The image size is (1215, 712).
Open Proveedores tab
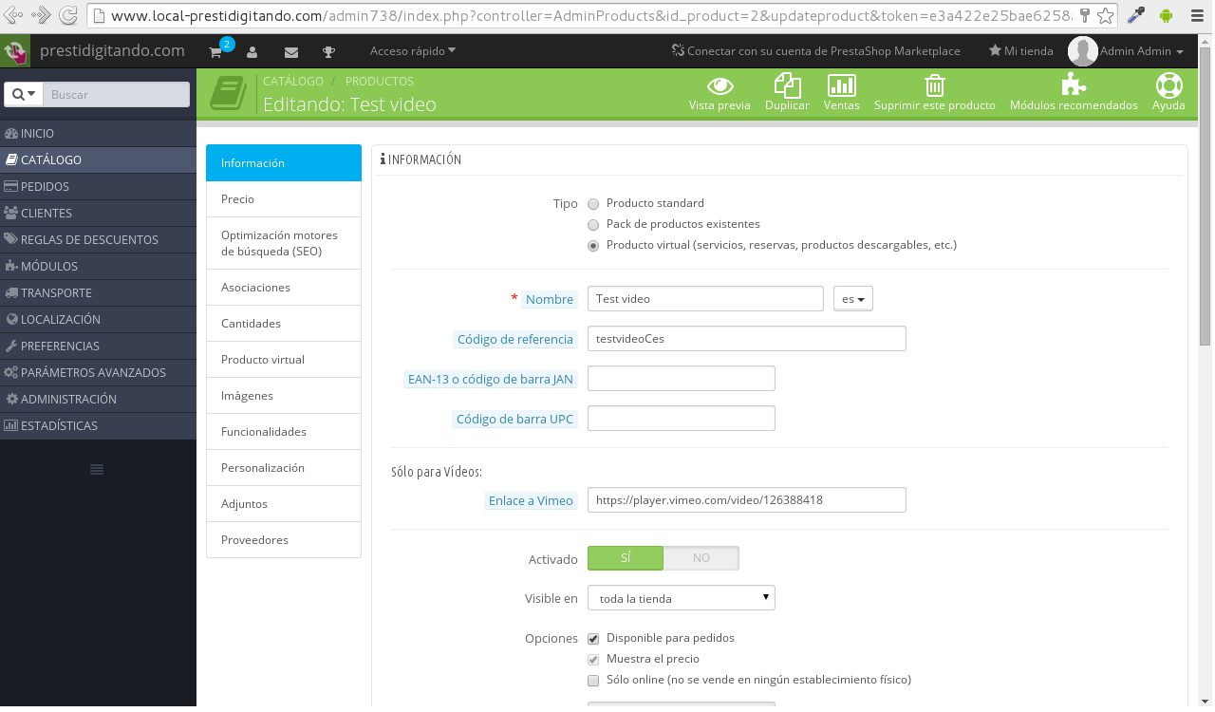point(284,540)
